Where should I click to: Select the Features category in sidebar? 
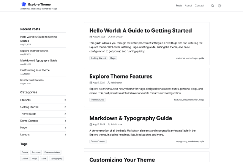[25, 100]
